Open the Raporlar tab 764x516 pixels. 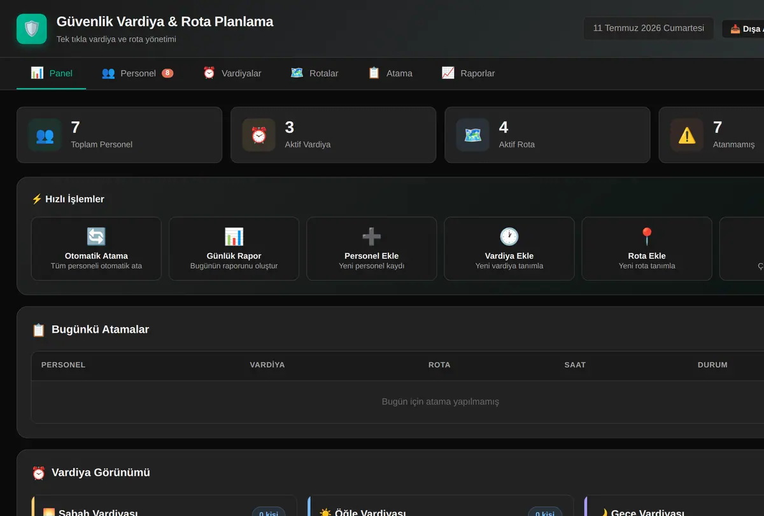[x=468, y=73]
